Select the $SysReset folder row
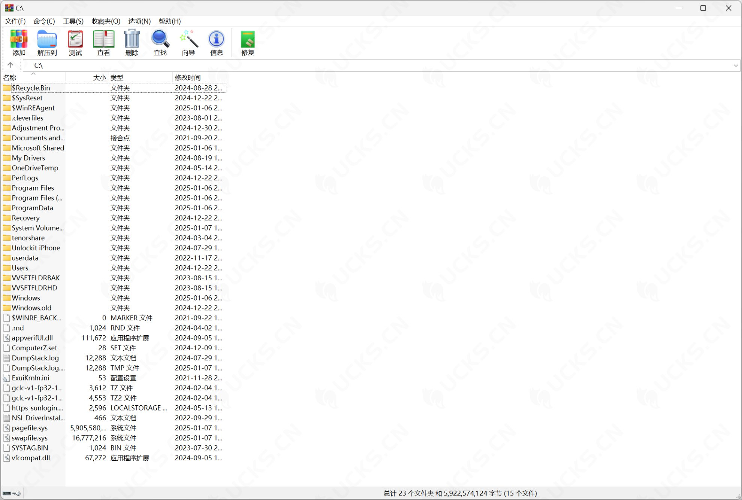Viewport: 742px width, 500px height. pyautogui.click(x=114, y=98)
